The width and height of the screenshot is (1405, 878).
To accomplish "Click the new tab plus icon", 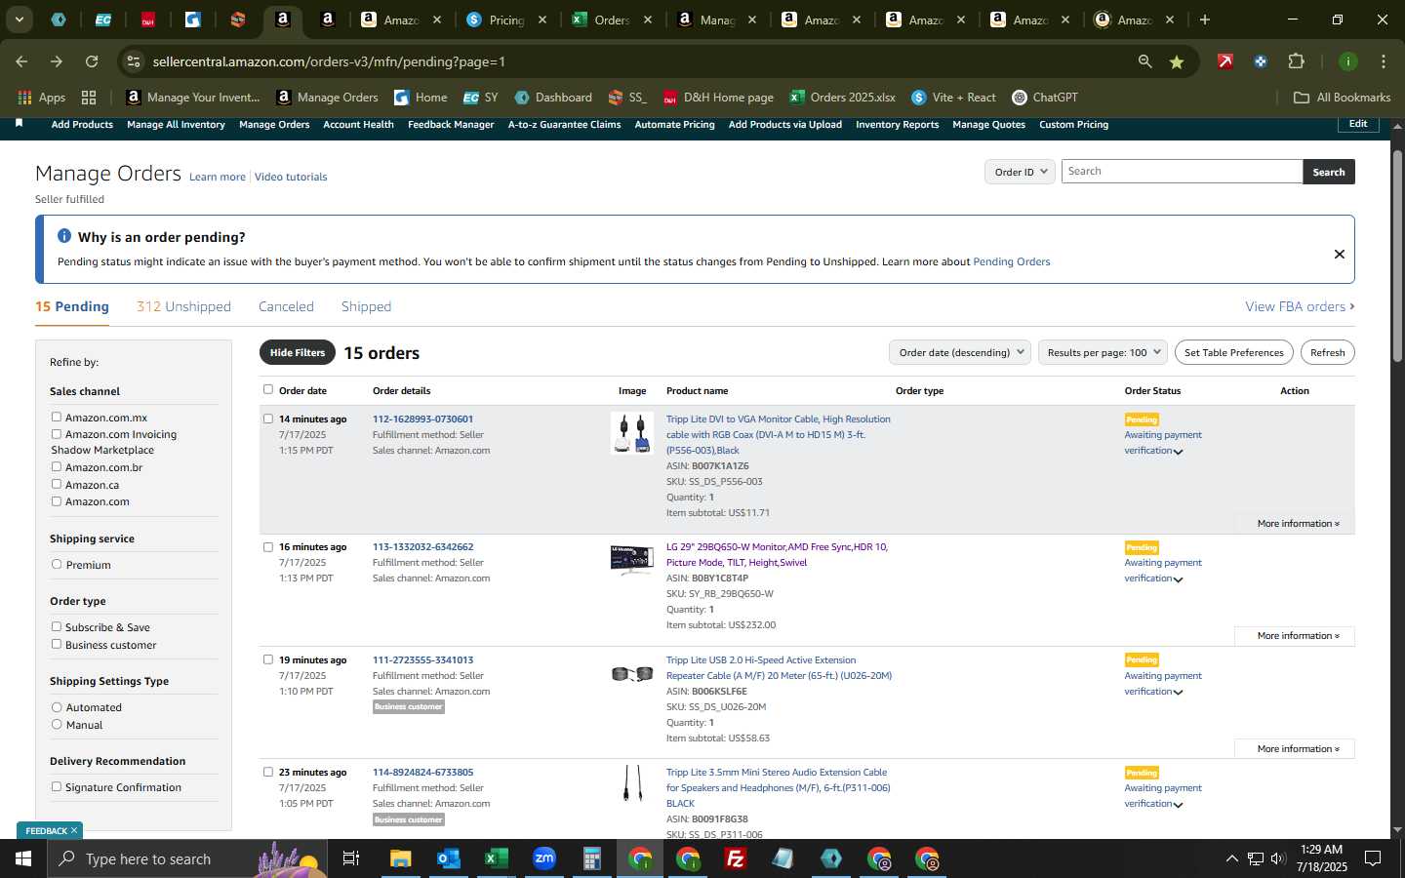I will [1205, 20].
